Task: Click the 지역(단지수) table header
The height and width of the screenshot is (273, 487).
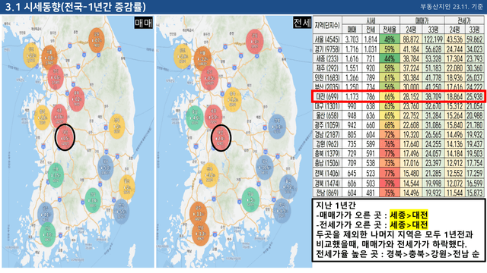Action: [327, 25]
